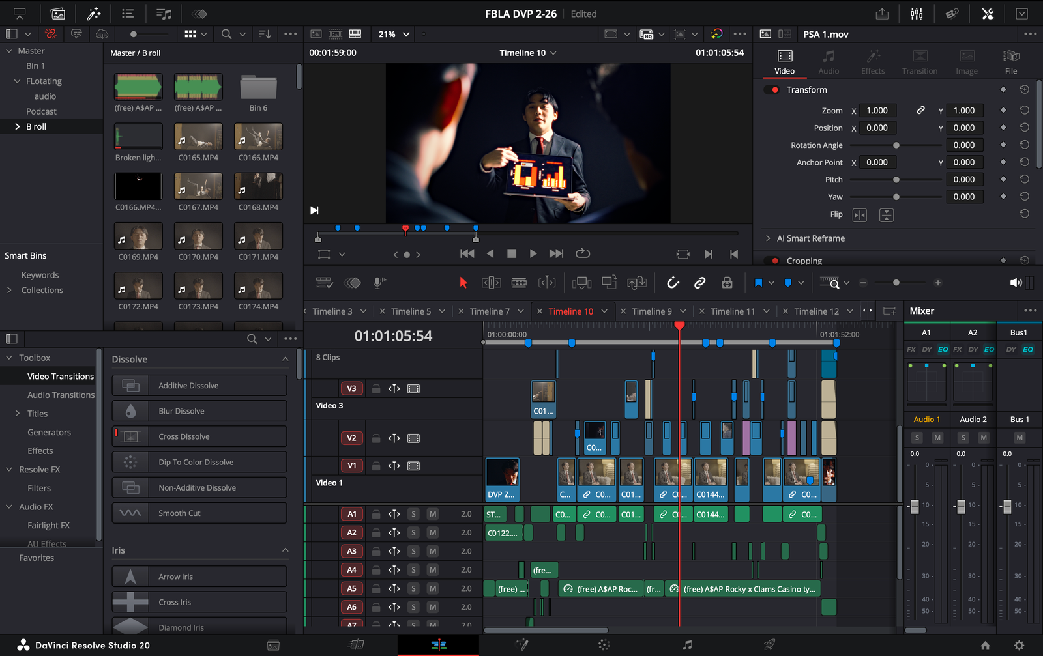Open Project Settings gear icon
The image size is (1043, 656).
(1019, 646)
